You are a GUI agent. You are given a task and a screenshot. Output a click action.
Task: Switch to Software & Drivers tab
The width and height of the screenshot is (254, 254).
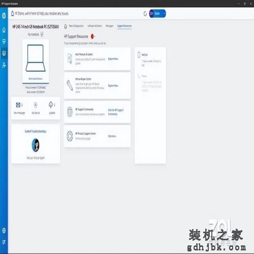point(94,26)
